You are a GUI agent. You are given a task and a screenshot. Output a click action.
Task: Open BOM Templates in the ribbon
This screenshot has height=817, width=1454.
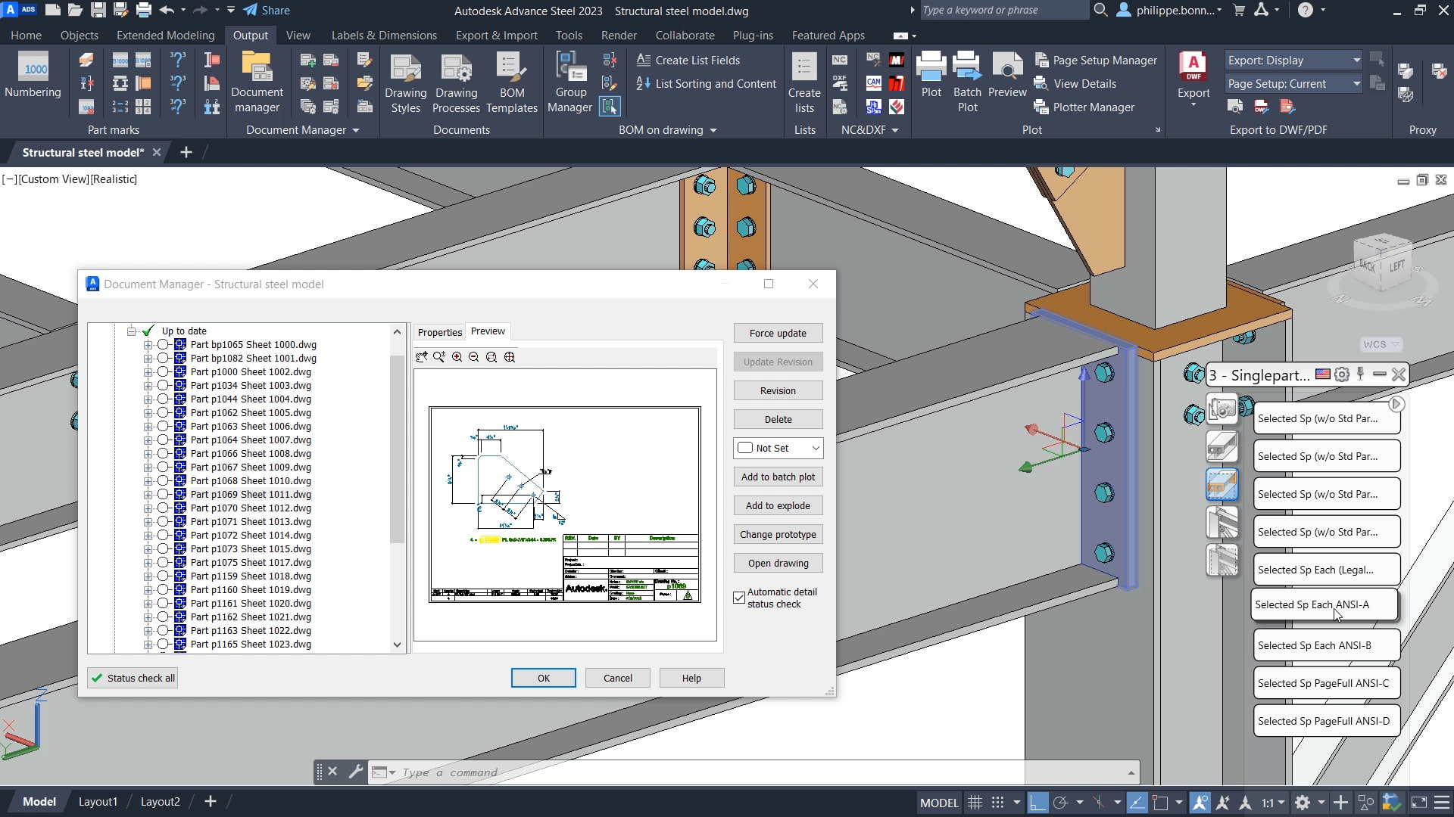(512, 83)
